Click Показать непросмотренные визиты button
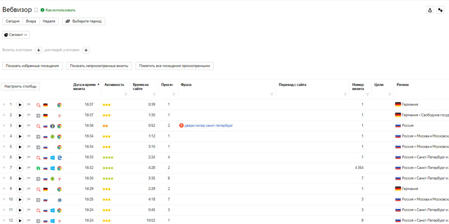 [99, 66]
